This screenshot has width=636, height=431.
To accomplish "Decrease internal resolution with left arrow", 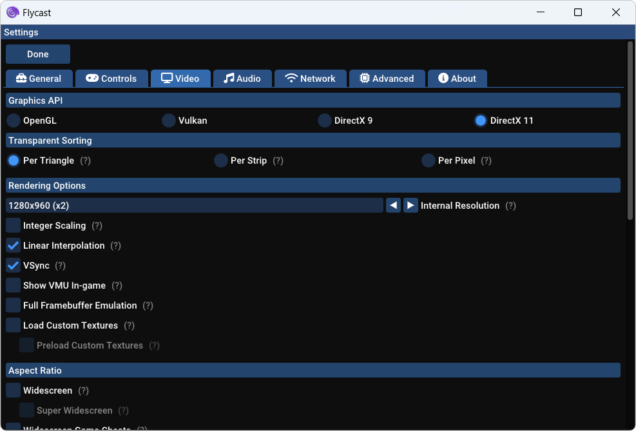I will tap(393, 206).
